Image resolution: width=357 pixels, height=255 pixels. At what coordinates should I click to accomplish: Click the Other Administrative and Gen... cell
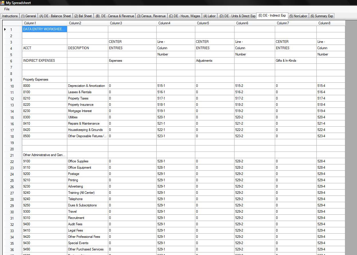(x=45, y=155)
